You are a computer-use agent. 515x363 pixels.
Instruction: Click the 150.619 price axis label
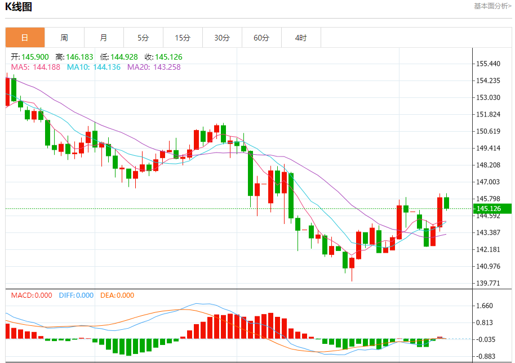[x=489, y=131]
